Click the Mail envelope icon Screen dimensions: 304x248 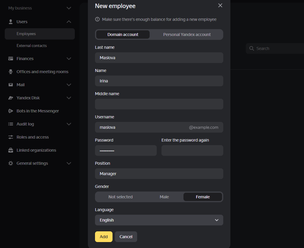pos(11,85)
